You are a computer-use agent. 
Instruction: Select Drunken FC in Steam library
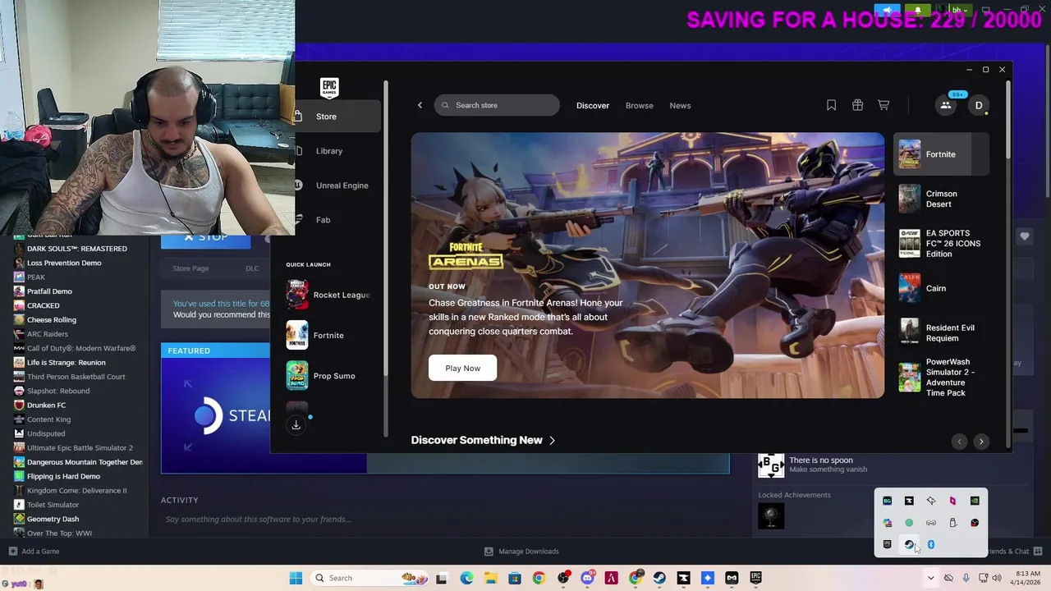coord(46,405)
